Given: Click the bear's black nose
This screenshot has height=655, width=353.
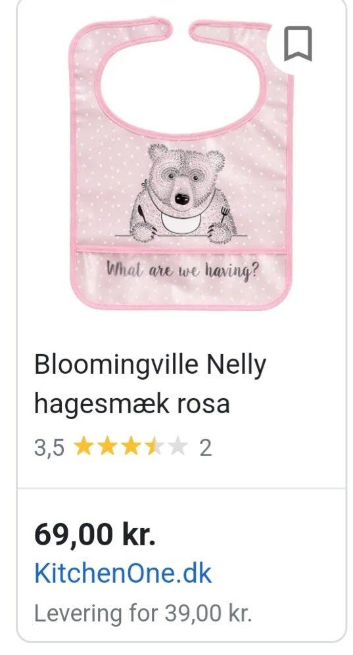Looking at the screenshot, I should click(x=181, y=198).
